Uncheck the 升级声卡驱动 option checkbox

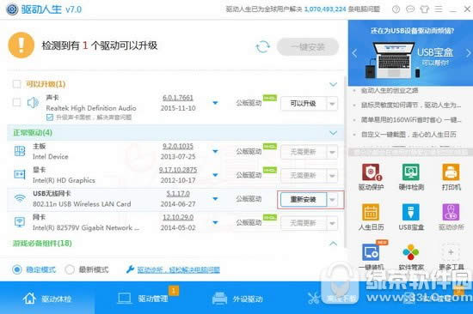pos(50,118)
